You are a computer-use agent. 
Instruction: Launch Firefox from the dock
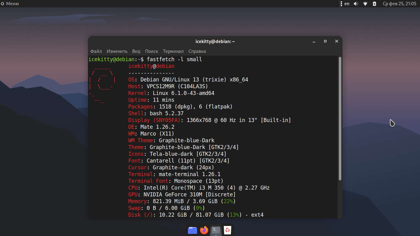204,230
